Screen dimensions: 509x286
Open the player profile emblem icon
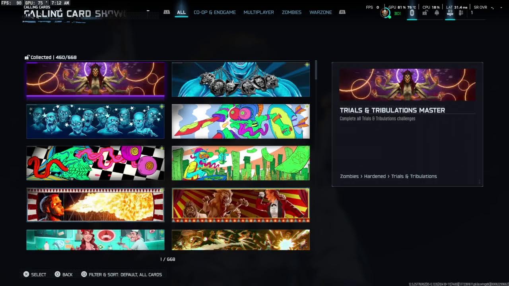385,13
